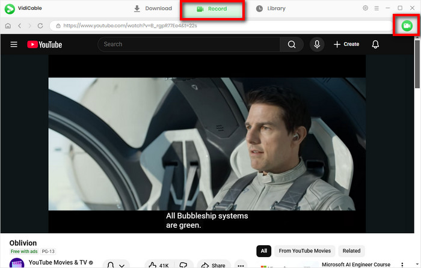The width and height of the screenshot is (421, 268).
Task: Click the URL address bar
Action: (221, 26)
